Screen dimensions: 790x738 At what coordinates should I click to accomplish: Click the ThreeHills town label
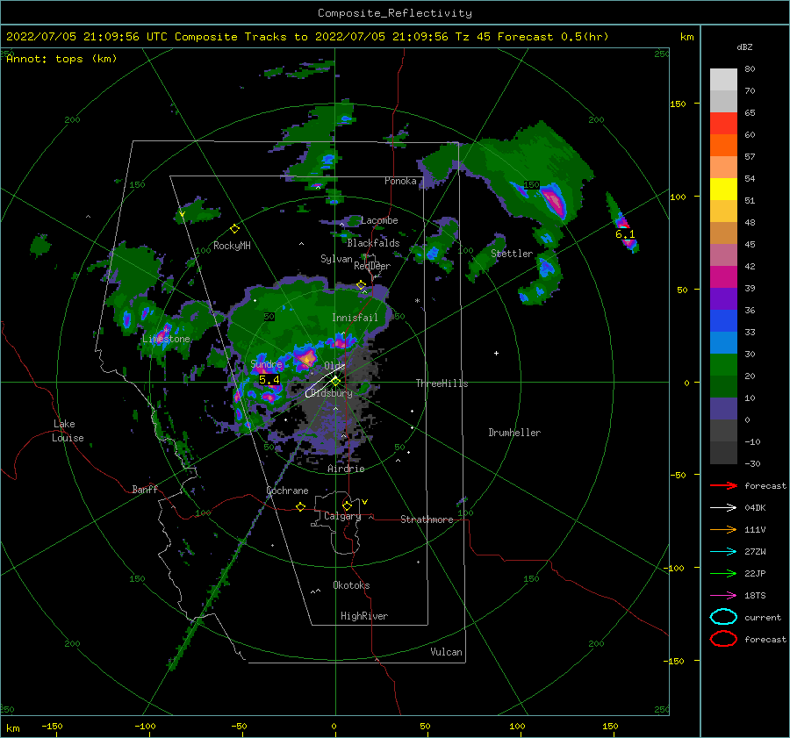[442, 383]
